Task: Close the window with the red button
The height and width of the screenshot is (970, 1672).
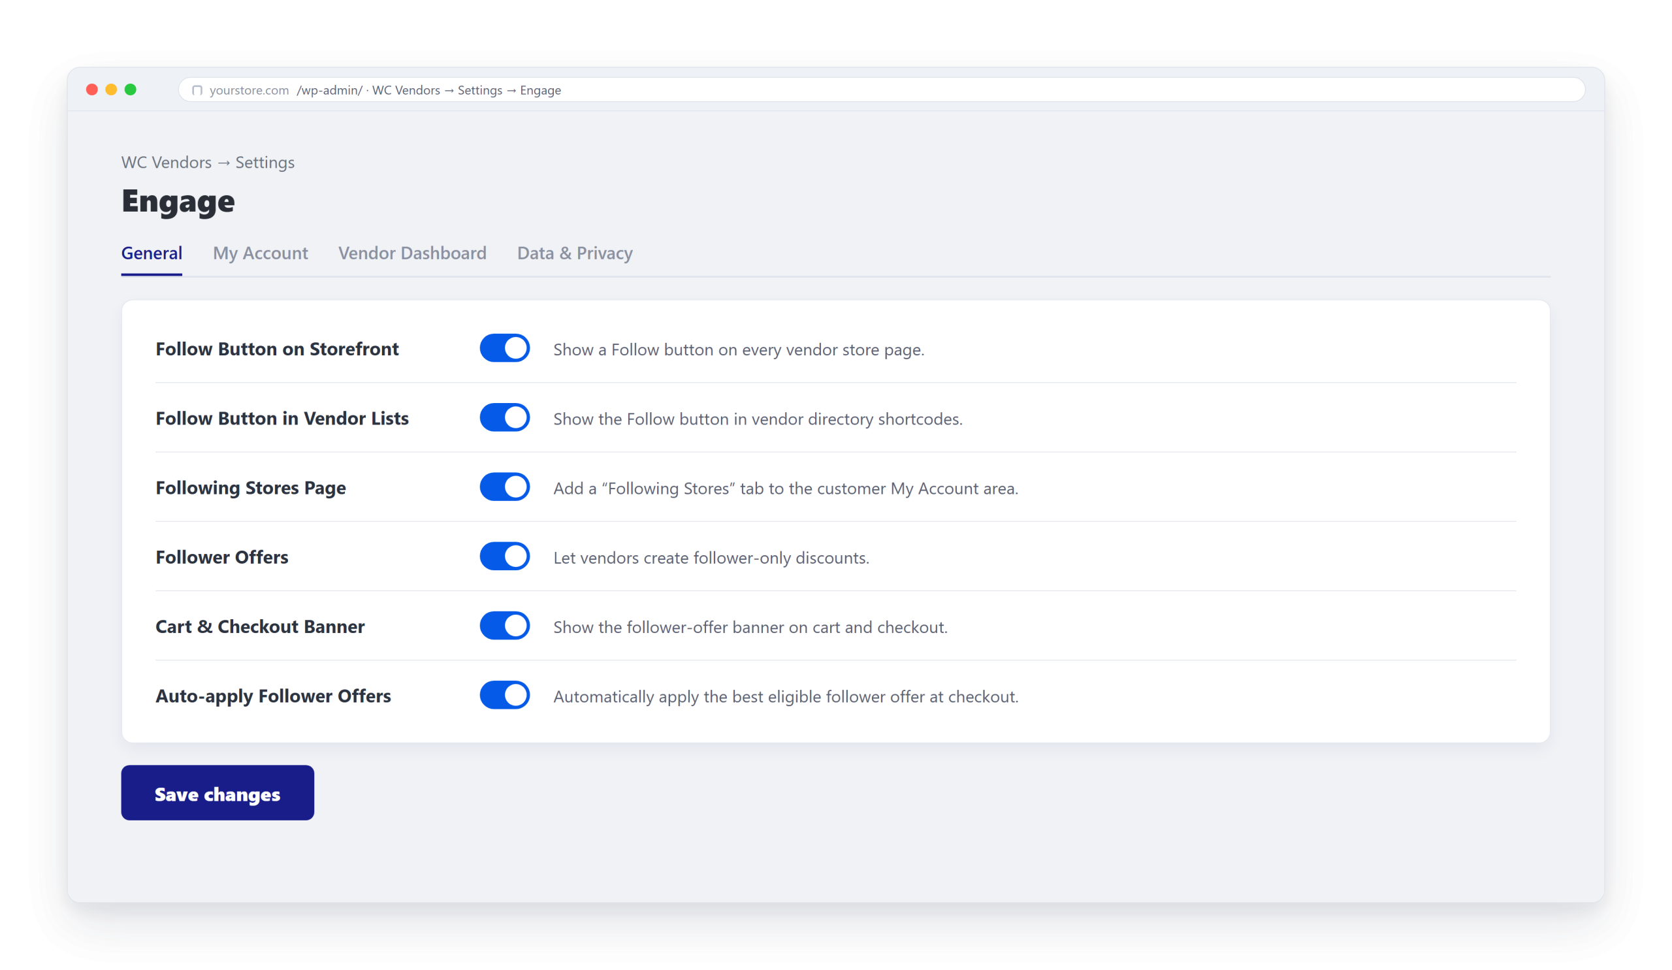Action: pyautogui.click(x=92, y=89)
